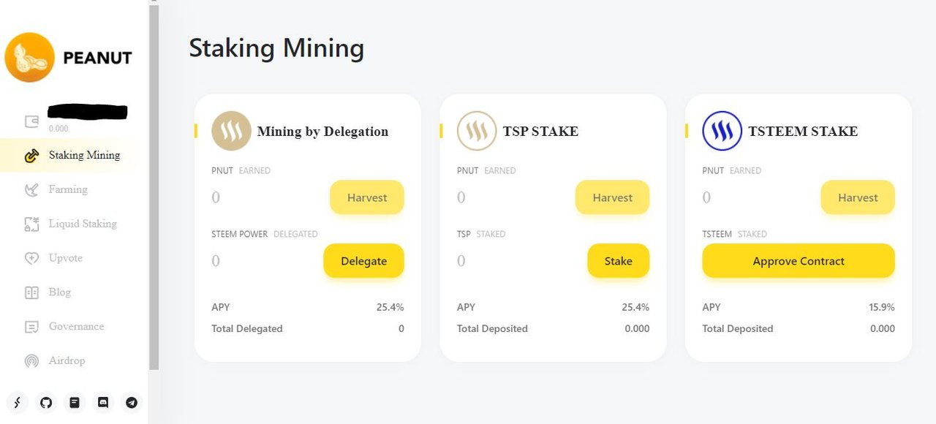The height and width of the screenshot is (424, 936).
Task: Open the Discord icon link
Action: coord(103,402)
